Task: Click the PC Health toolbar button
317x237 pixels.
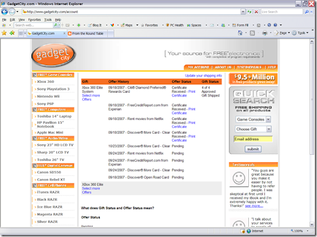Action: [x=175, y=25]
